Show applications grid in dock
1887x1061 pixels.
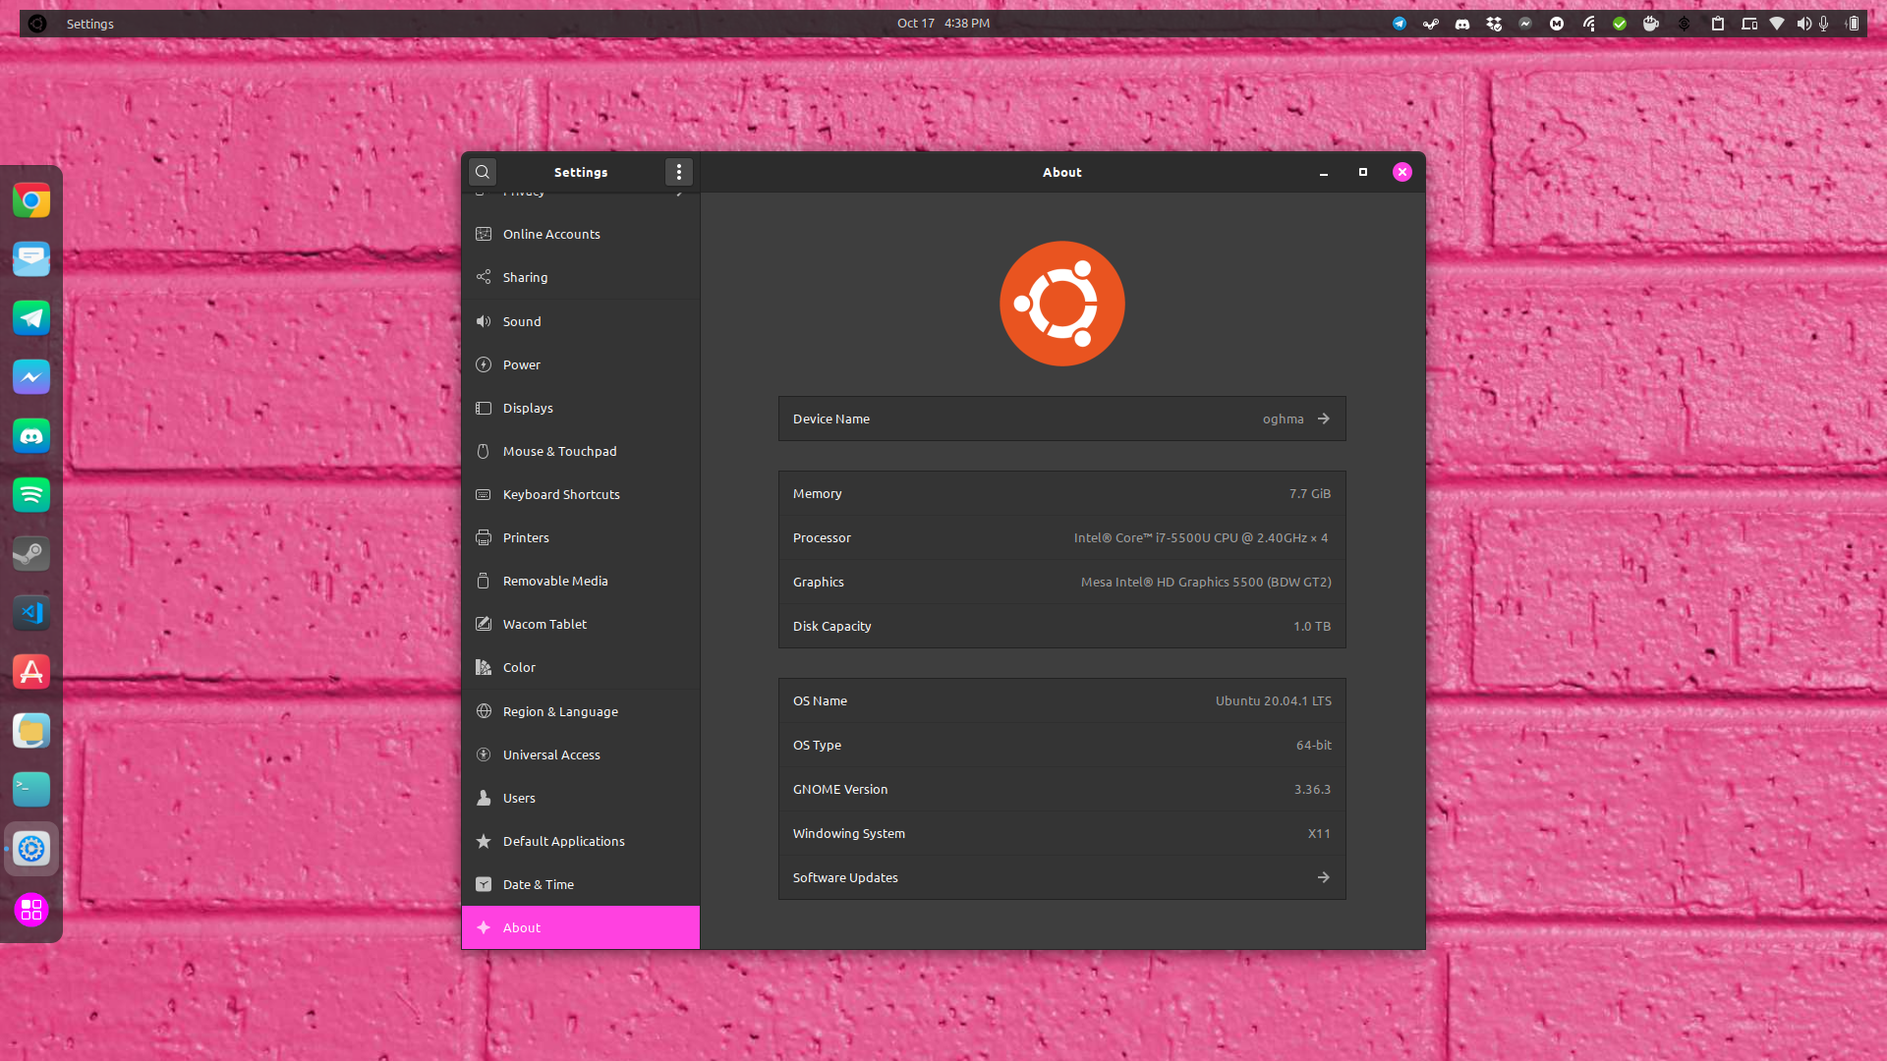click(31, 911)
